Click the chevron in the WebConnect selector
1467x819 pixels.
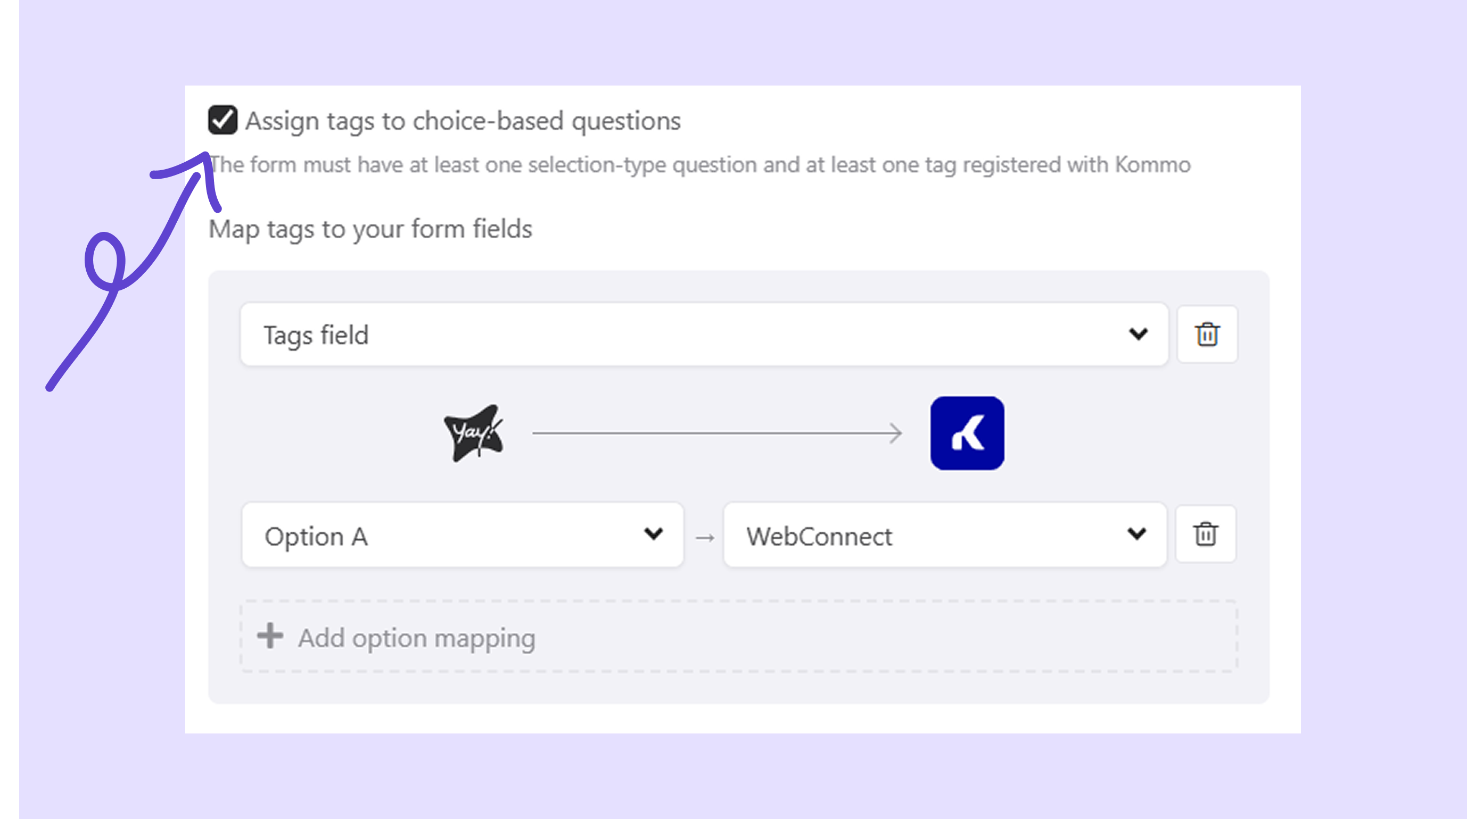point(1136,534)
